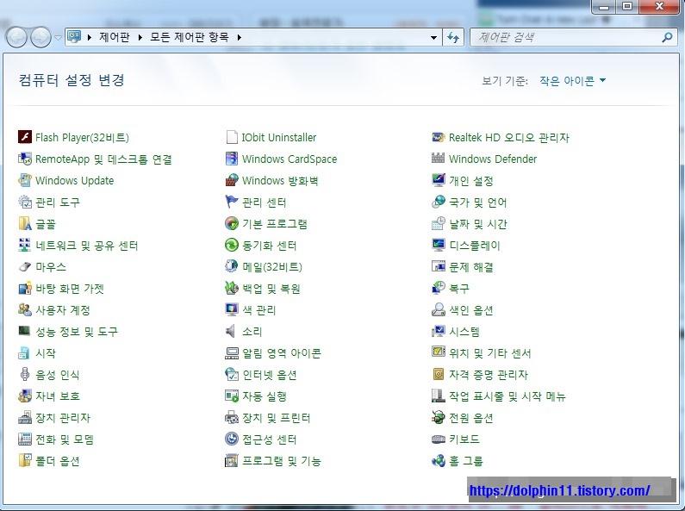Click the 인터넷 옵션 icon
Viewport: 685px width, 511px height.
(x=232, y=374)
